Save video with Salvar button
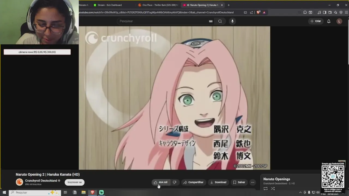The height and width of the screenshot is (196, 349). point(239,182)
